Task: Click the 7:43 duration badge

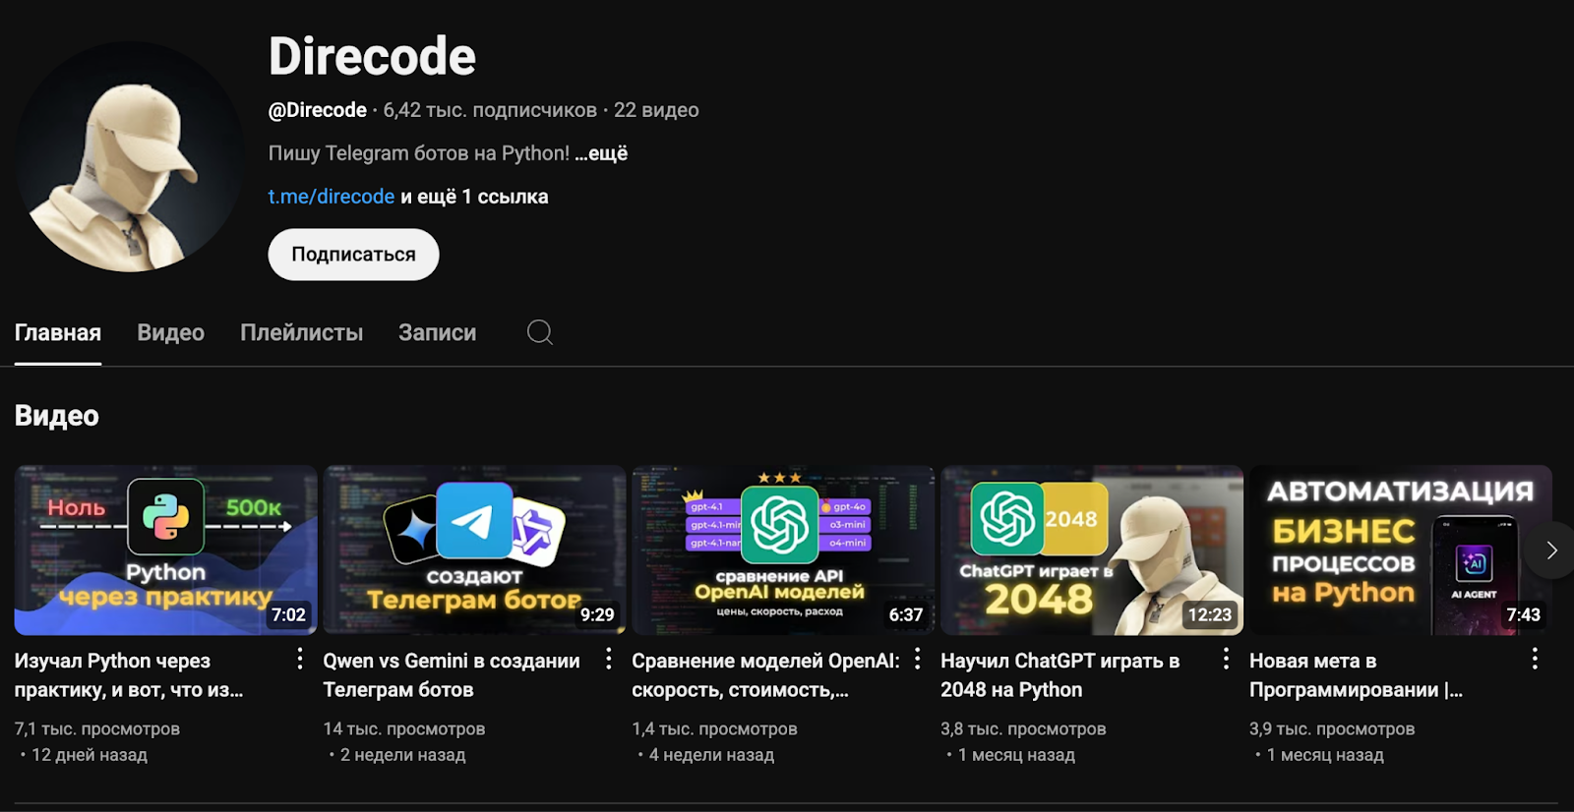Action: (x=1523, y=614)
